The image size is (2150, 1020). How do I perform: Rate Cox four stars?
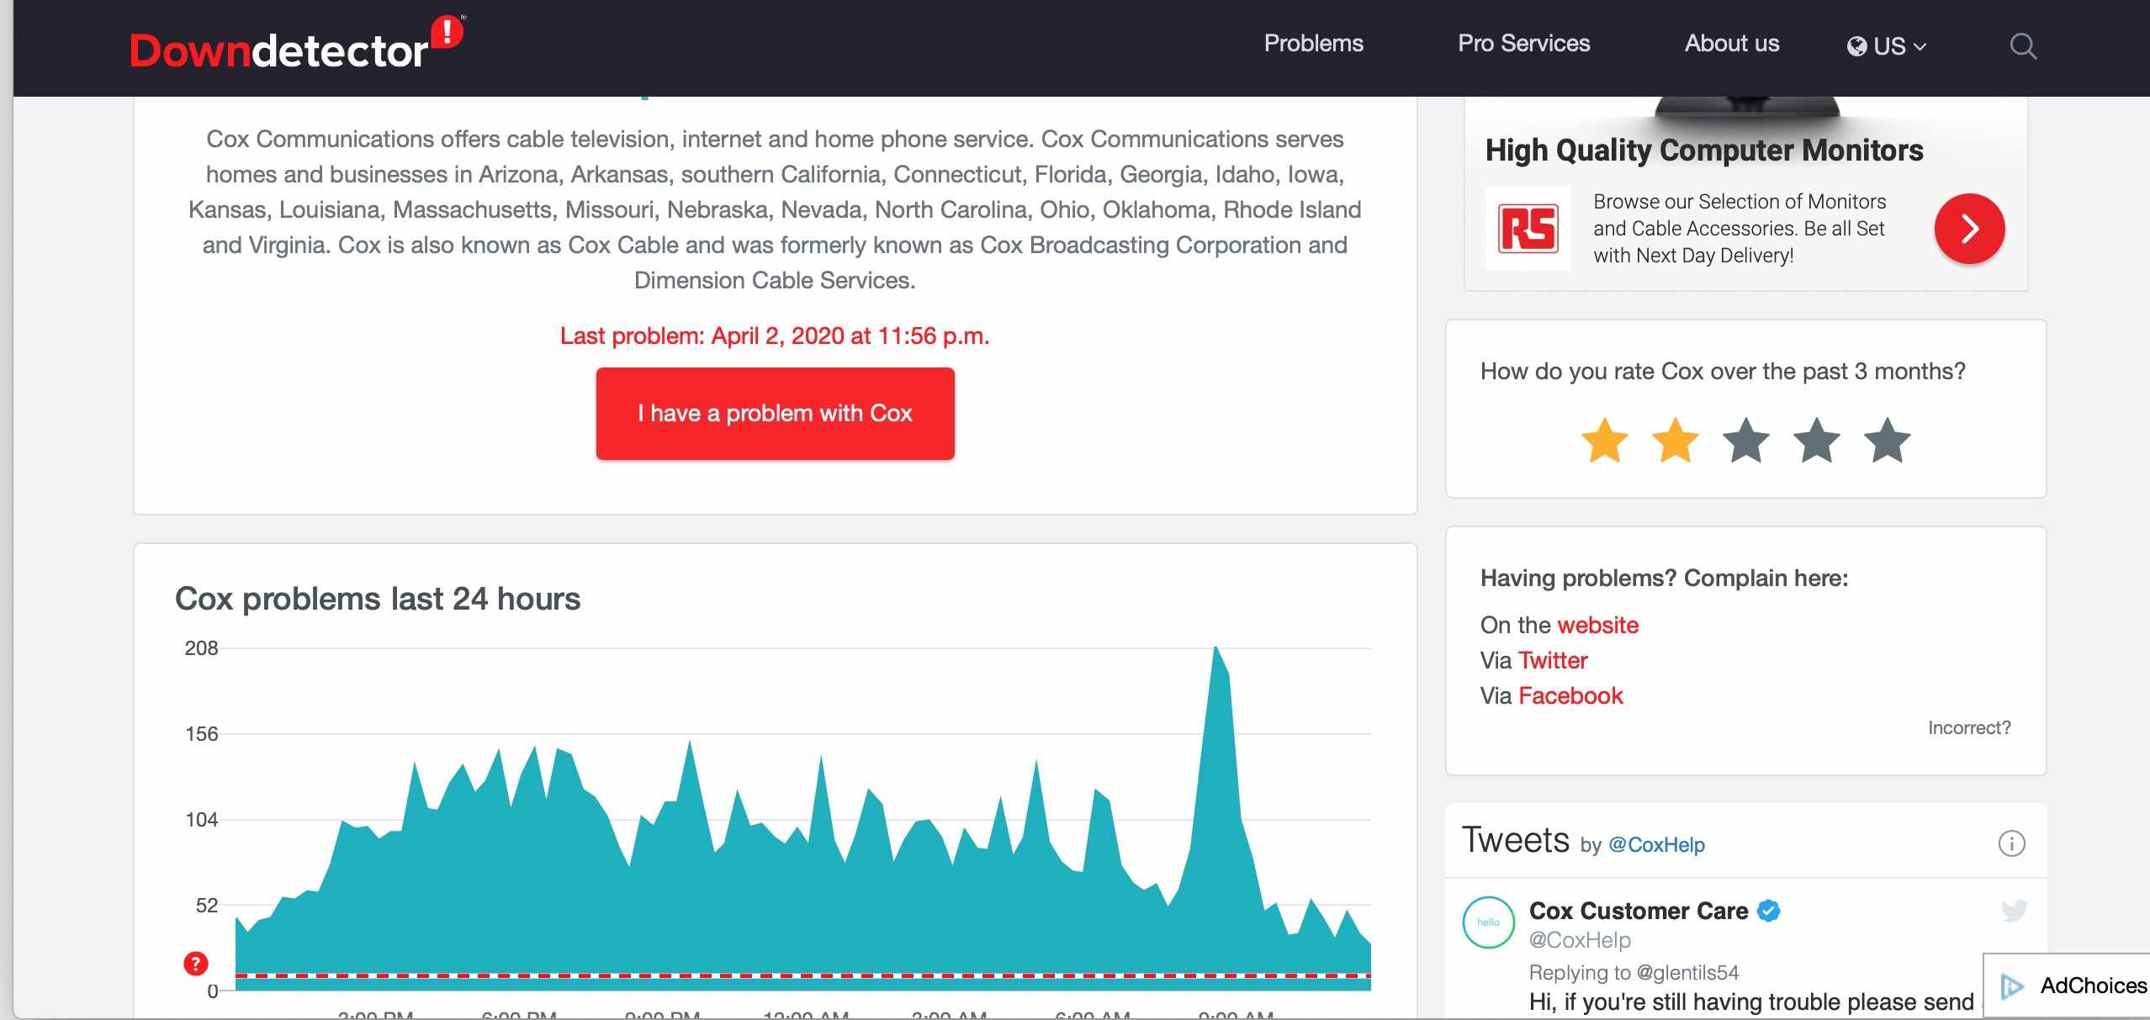pos(1816,440)
